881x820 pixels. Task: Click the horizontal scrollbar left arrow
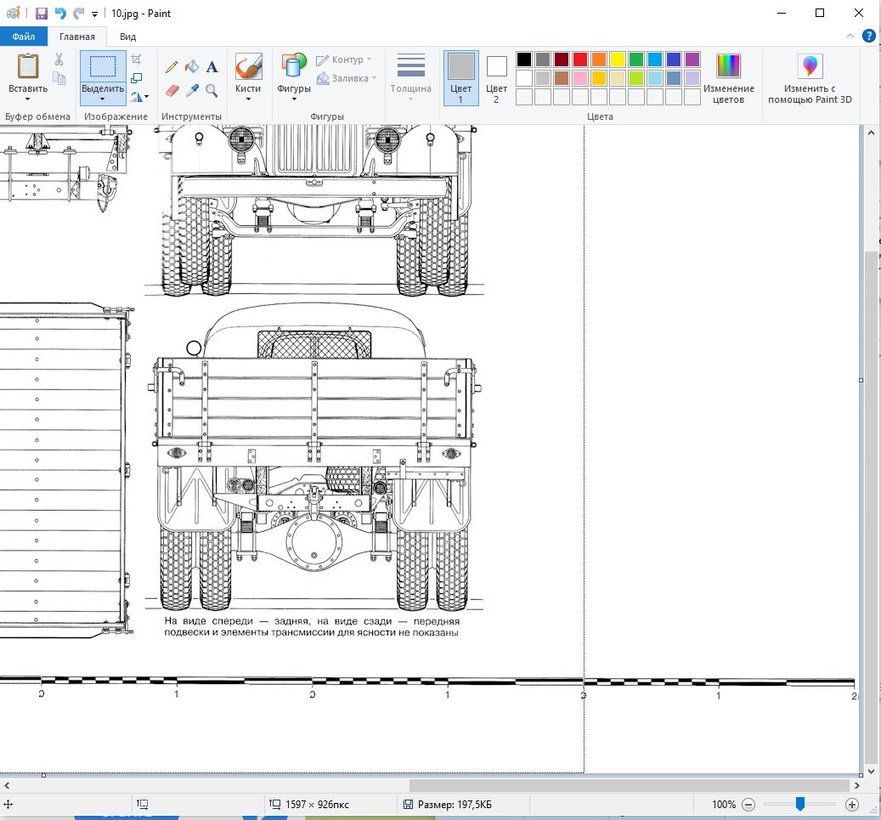(x=7, y=785)
